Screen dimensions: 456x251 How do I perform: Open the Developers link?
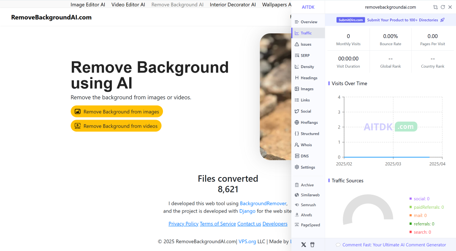click(275, 224)
